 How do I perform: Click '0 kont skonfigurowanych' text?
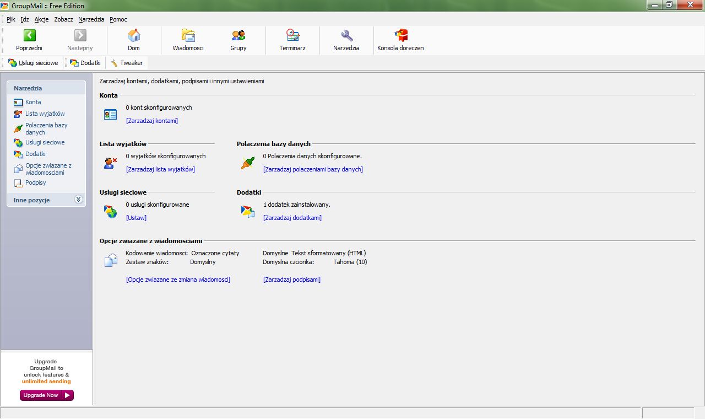[159, 108]
